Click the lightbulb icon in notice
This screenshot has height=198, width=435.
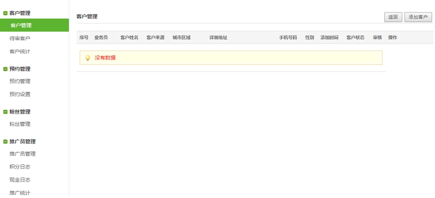coord(88,58)
